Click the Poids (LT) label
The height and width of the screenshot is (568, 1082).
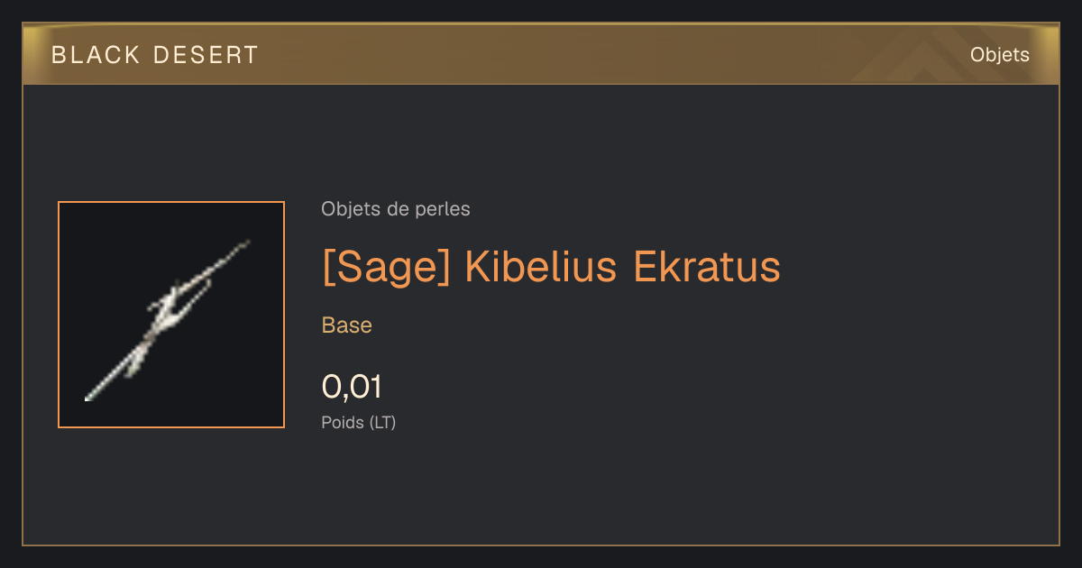[x=359, y=422]
